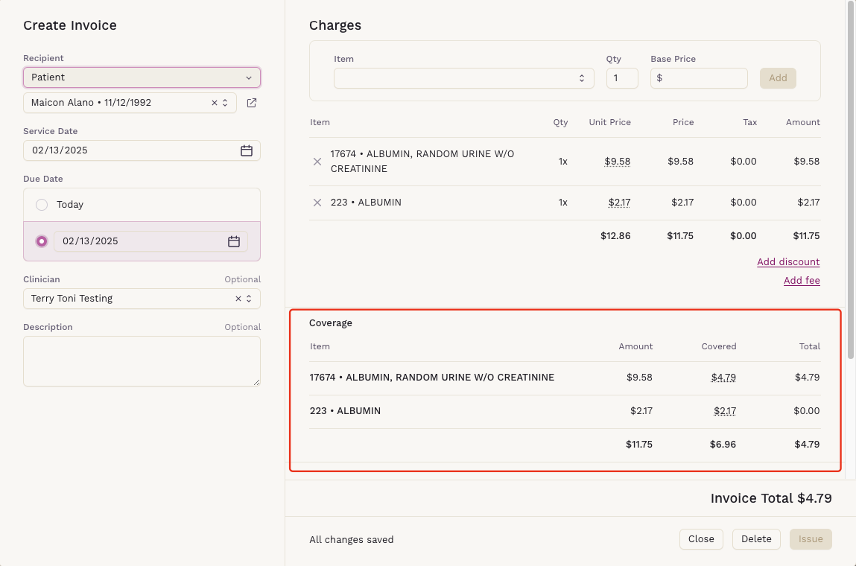Click the $12.86 unit price subtotal
This screenshot has width=856, height=566.
[x=615, y=236]
